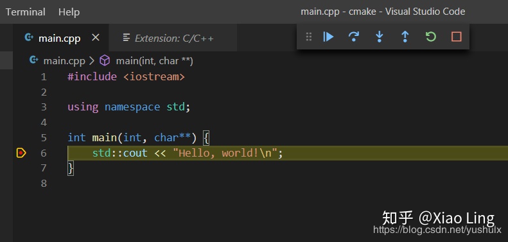This screenshot has width=508, height=242.
Task: Click Step Into debug icon
Action: [x=379, y=37]
